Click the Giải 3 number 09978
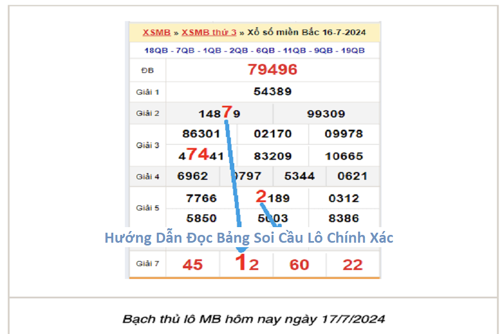 tap(344, 134)
